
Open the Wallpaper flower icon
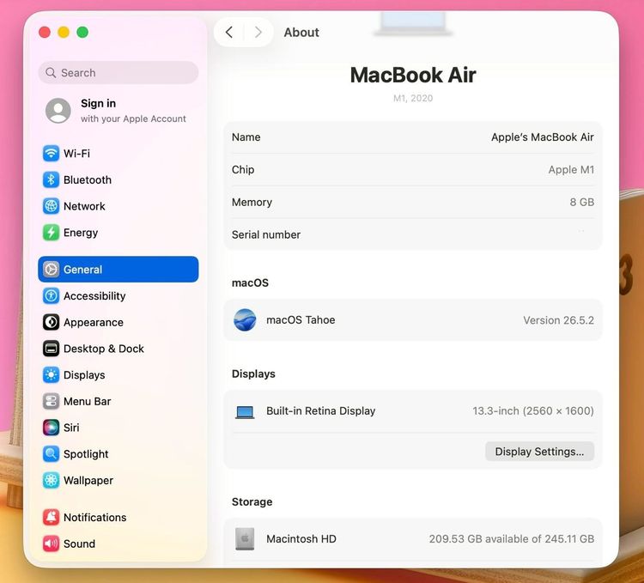point(51,480)
